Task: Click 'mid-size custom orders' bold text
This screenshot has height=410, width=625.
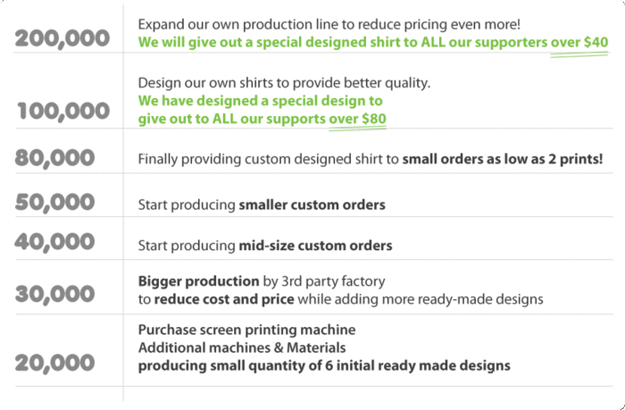Action: click(315, 246)
